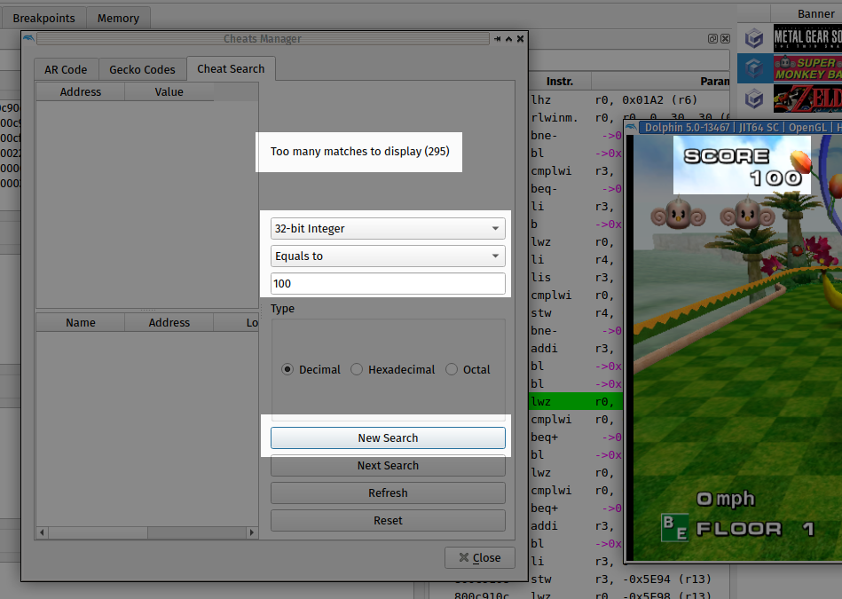Switch to the AR Code tab
The height and width of the screenshot is (599, 842).
tap(66, 70)
